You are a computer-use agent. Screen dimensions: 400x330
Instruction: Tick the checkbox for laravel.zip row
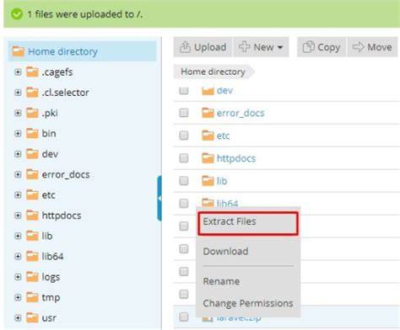click(184, 317)
